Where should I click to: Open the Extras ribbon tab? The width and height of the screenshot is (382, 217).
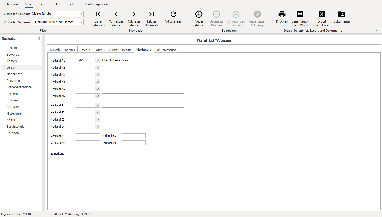[x=43, y=4]
